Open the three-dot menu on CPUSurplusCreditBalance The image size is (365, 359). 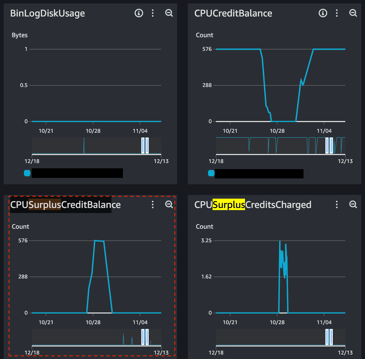click(x=153, y=205)
